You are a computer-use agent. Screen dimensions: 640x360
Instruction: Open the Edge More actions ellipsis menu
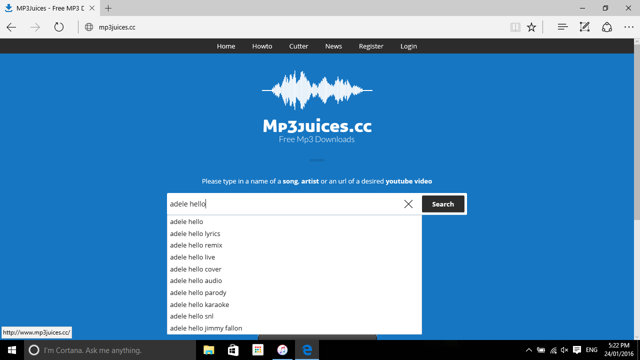[629, 27]
